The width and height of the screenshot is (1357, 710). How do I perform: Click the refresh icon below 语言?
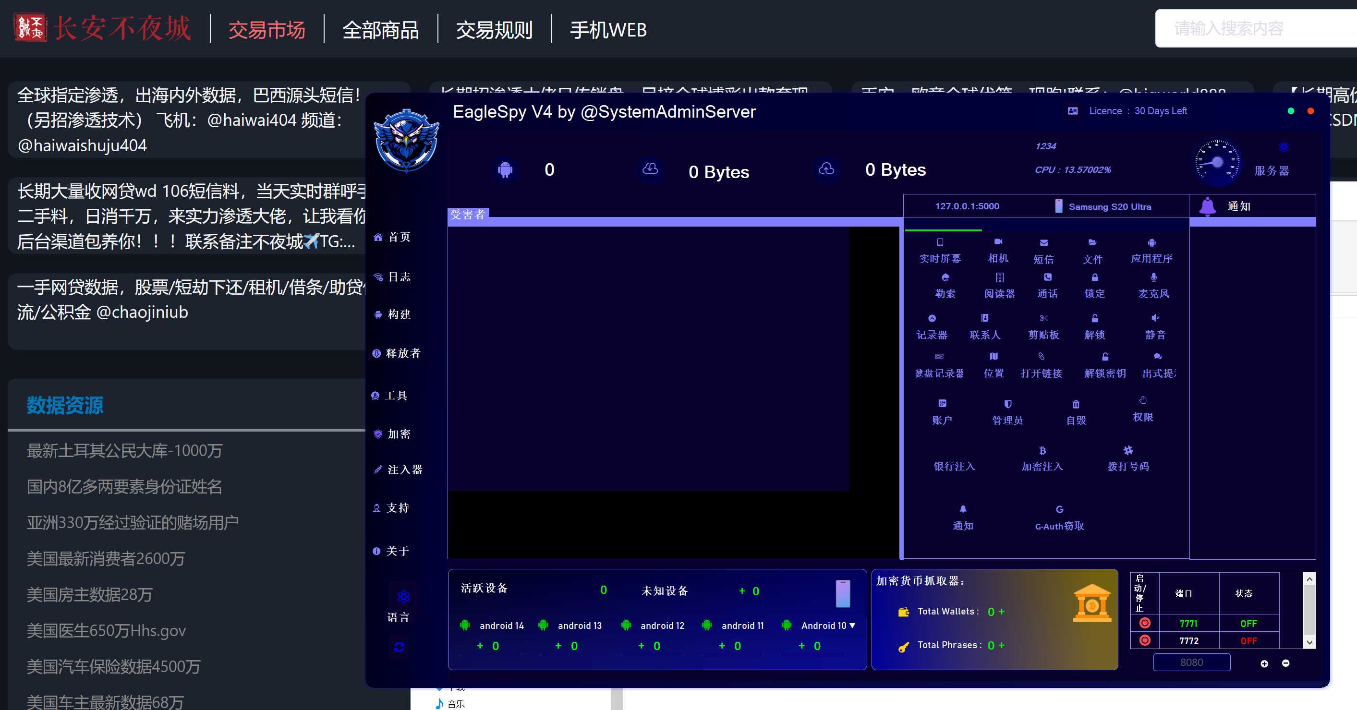coord(399,647)
